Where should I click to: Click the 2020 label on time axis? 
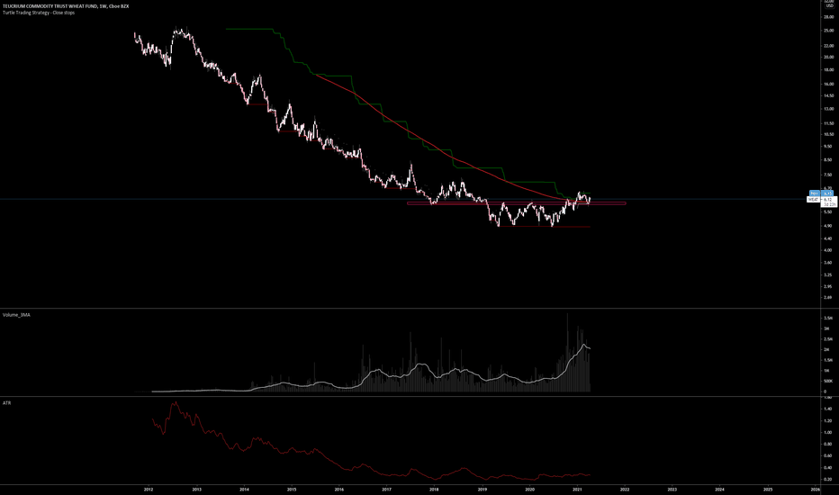coord(529,489)
